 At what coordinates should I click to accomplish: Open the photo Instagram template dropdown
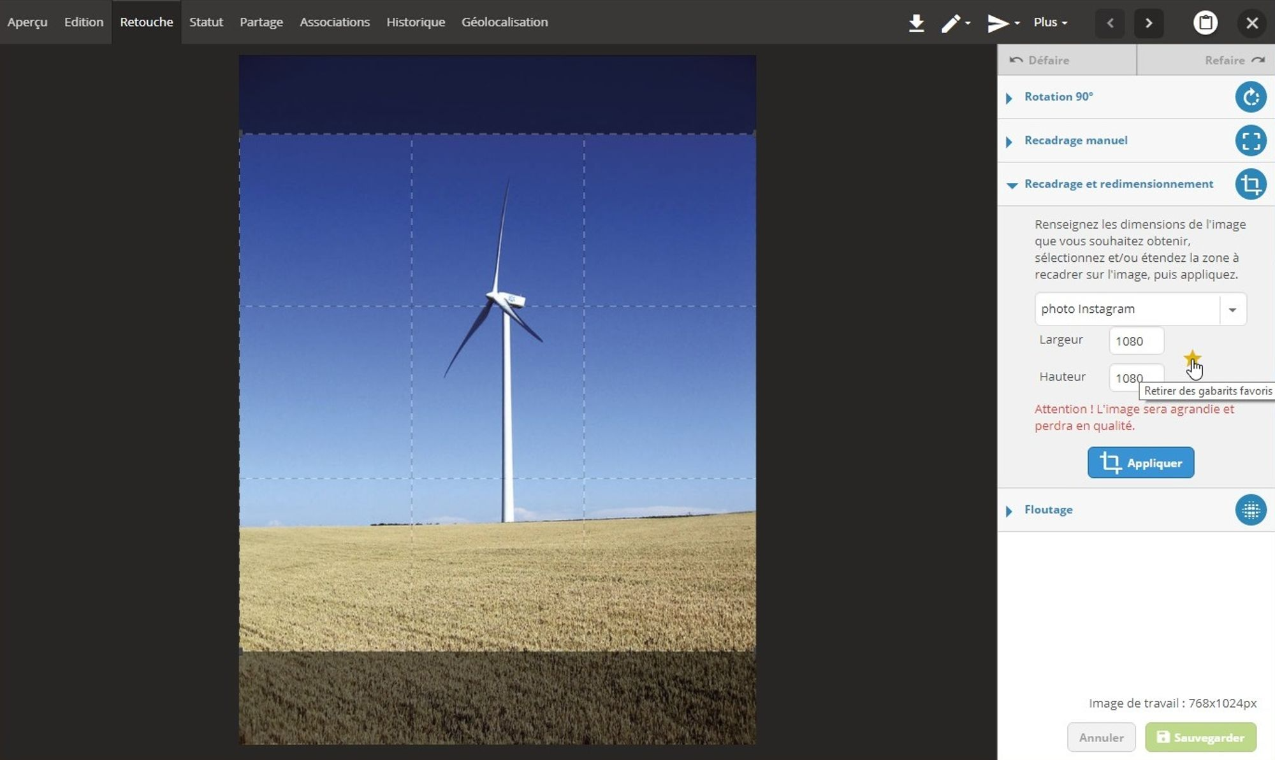(x=1232, y=310)
